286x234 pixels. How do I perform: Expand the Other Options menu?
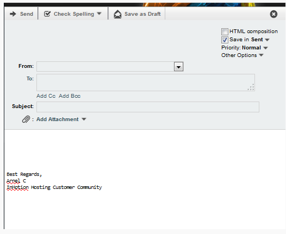coord(261,55)
